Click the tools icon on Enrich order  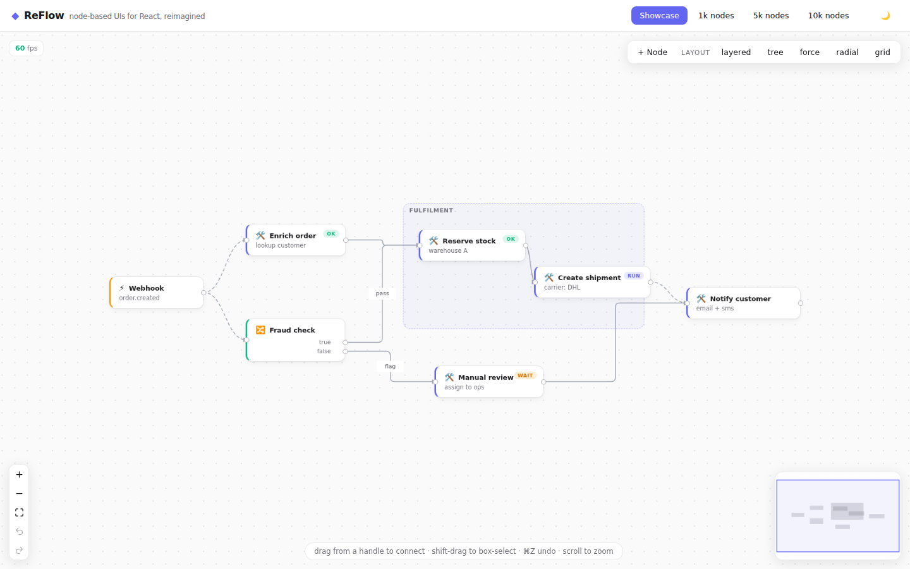pos(260,236)
